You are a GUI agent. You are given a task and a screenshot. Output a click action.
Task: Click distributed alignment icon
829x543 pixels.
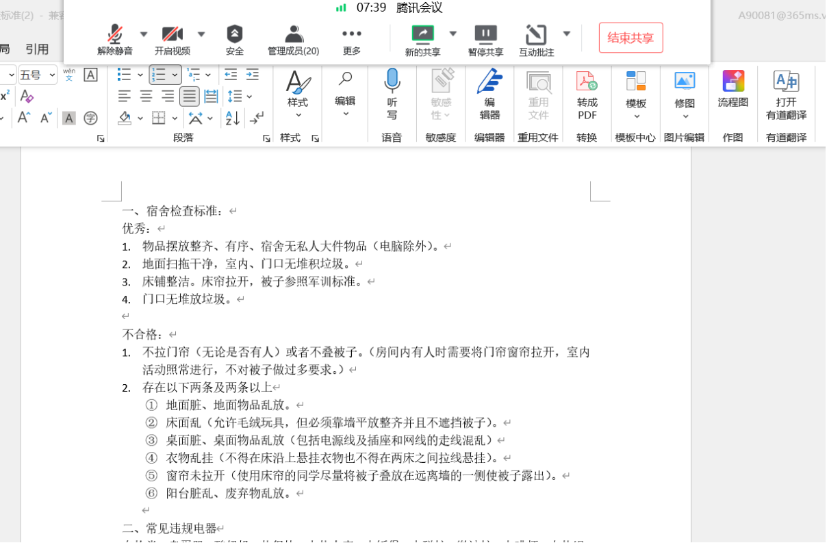tap(212, 97)
